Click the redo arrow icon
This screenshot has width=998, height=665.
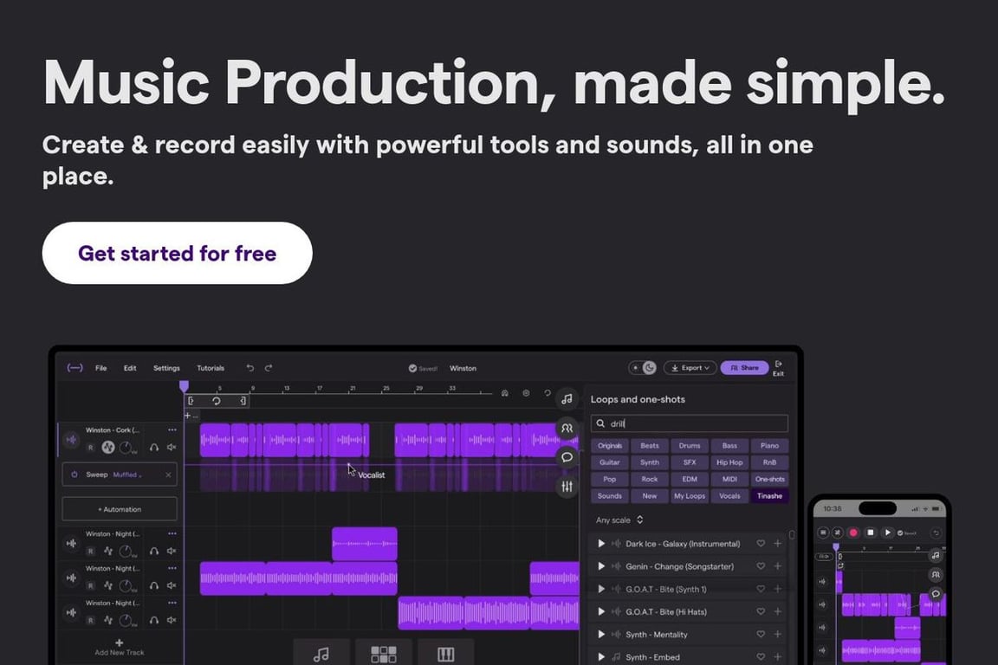(x=269, y=368)
